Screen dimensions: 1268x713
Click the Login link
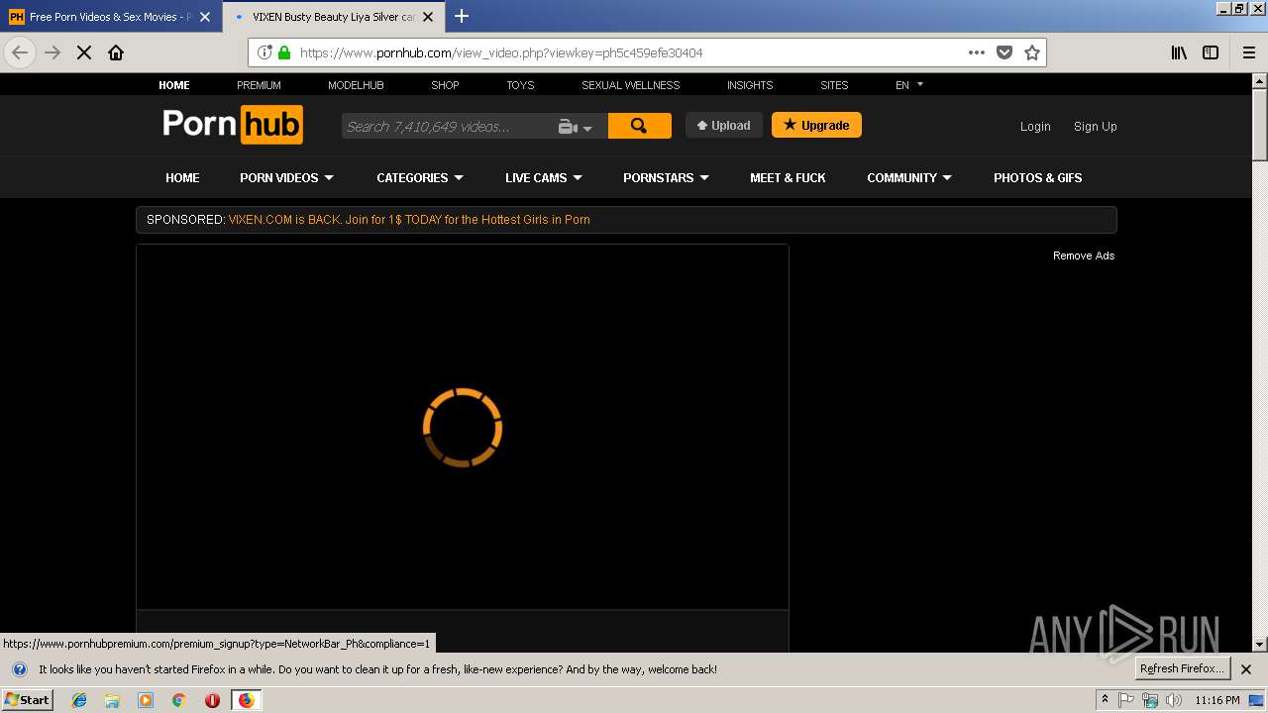click(x=1035, y=126)
